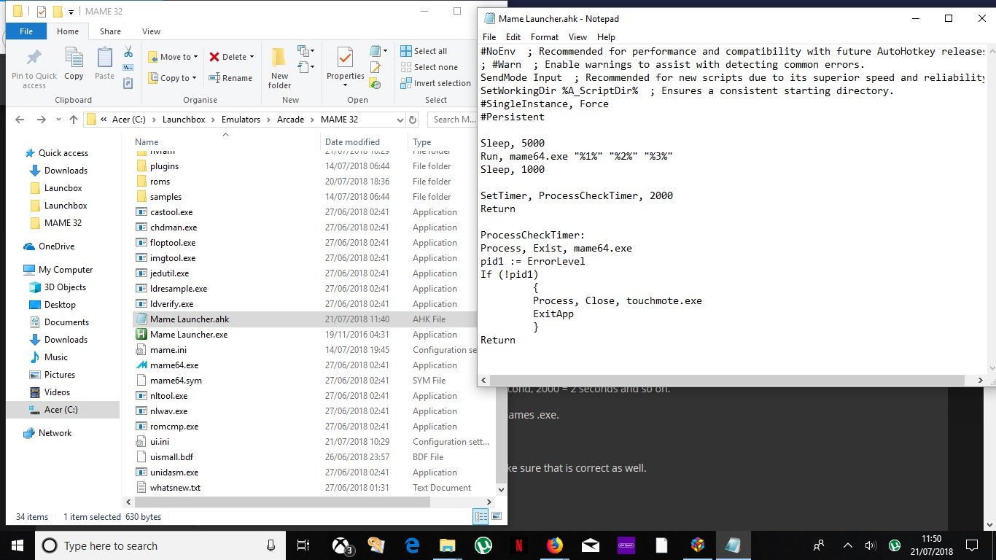The image size is (996, 560).
Task: Open Microsoft Edge from the taskbar
Action: coord(412,545)
